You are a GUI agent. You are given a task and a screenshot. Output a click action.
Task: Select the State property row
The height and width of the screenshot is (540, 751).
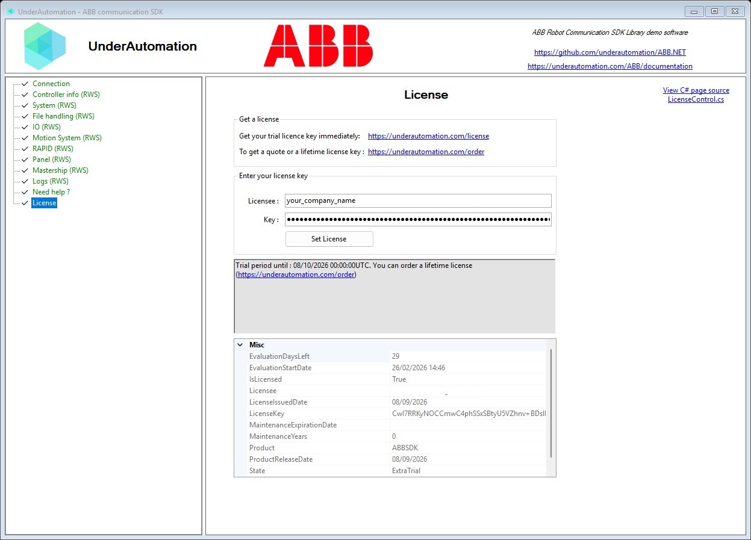pyautogui.click(x=391, y=471)
